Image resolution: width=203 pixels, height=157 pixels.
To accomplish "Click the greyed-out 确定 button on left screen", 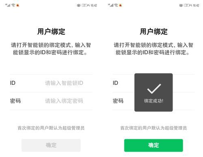I will [51, 145].
